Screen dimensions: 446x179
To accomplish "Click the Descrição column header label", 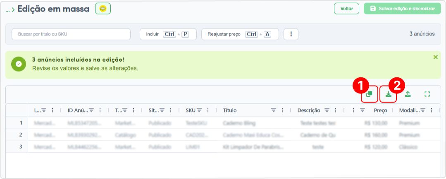I will [x=309, y=110].
